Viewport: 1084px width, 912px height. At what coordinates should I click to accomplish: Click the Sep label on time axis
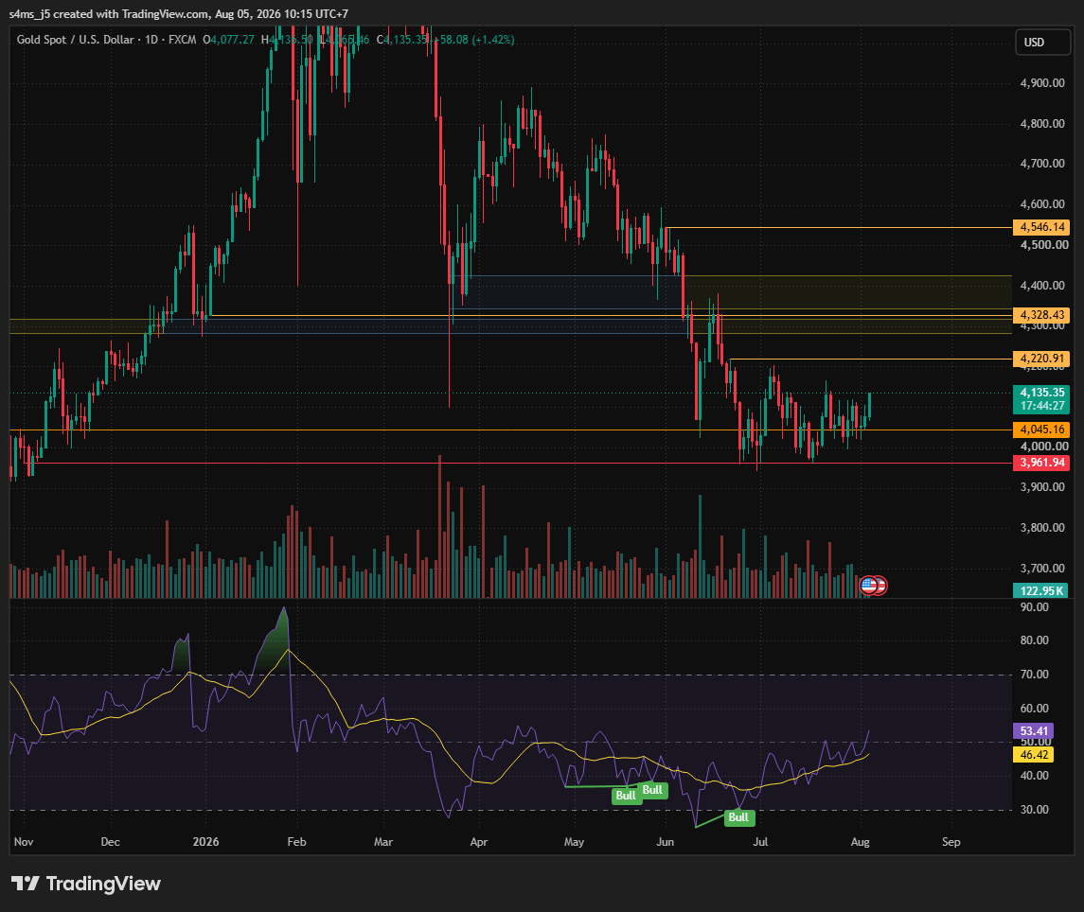pos(951,842)
